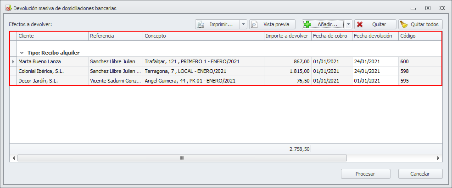The height and width of the screenshot is (188, 452).
Task: Click the scrollbar left arrow
Action: pyautogui.click(x=13, y=158)
